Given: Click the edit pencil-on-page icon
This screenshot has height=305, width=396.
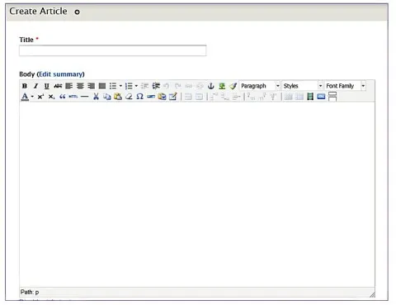Looking at the screenshot, I should click(173, 97).
